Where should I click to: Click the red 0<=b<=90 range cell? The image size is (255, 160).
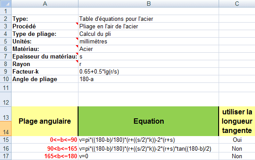45,140
